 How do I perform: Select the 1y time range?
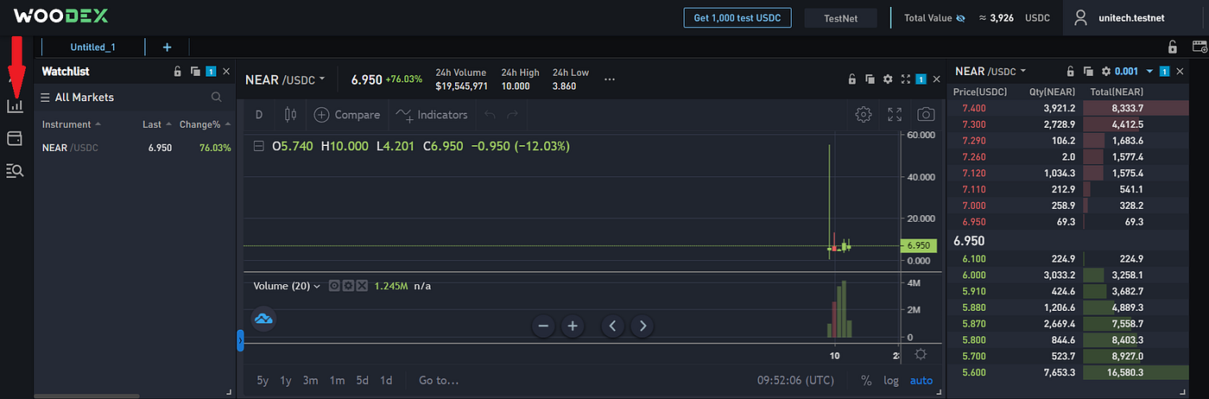pos(286,380)
